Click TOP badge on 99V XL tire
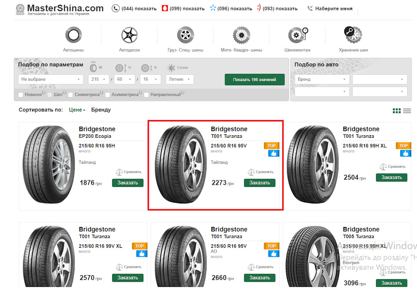This screenshot has height=293, width=417. pos(139,246)
